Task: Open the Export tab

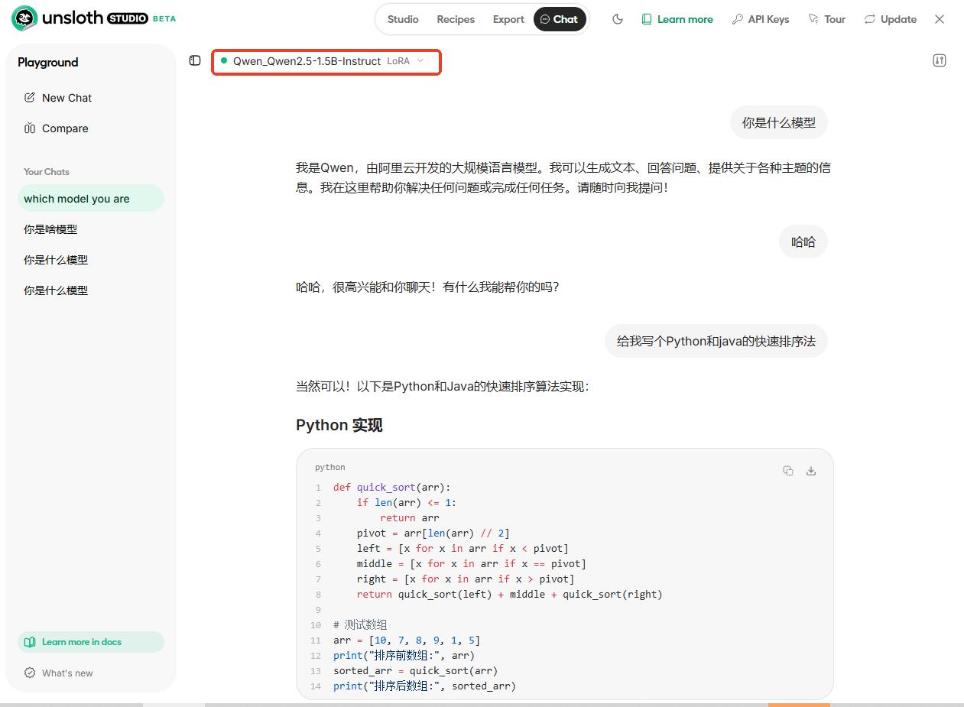Action: click(x=508, y=19)
